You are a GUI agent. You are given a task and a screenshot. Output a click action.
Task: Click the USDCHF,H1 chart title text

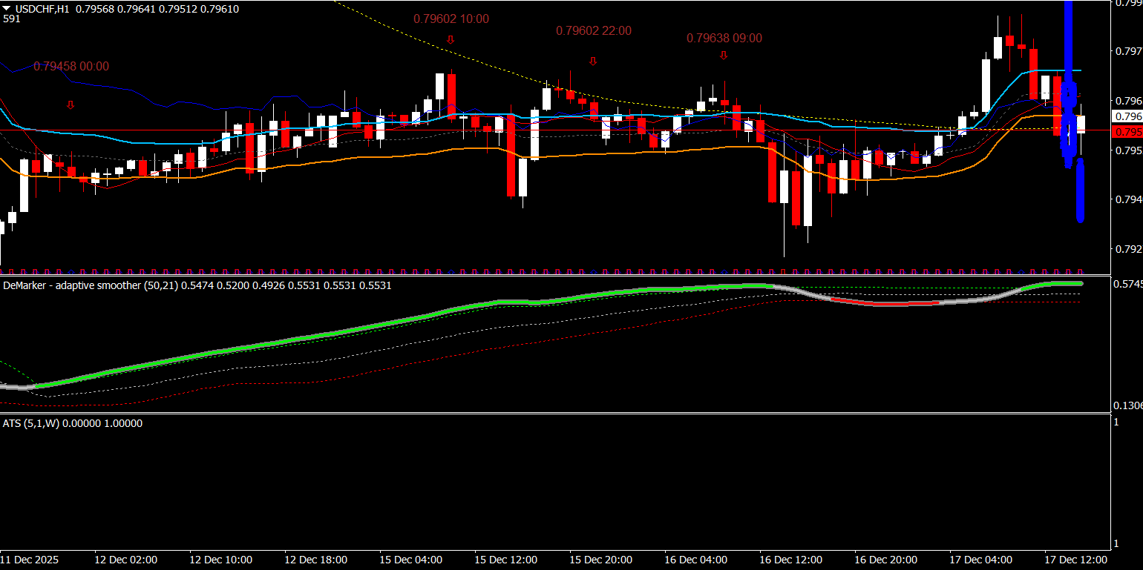[44, 8]
